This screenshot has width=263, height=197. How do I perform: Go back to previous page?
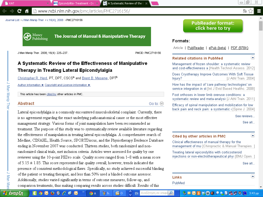click(x=5, y=11)
